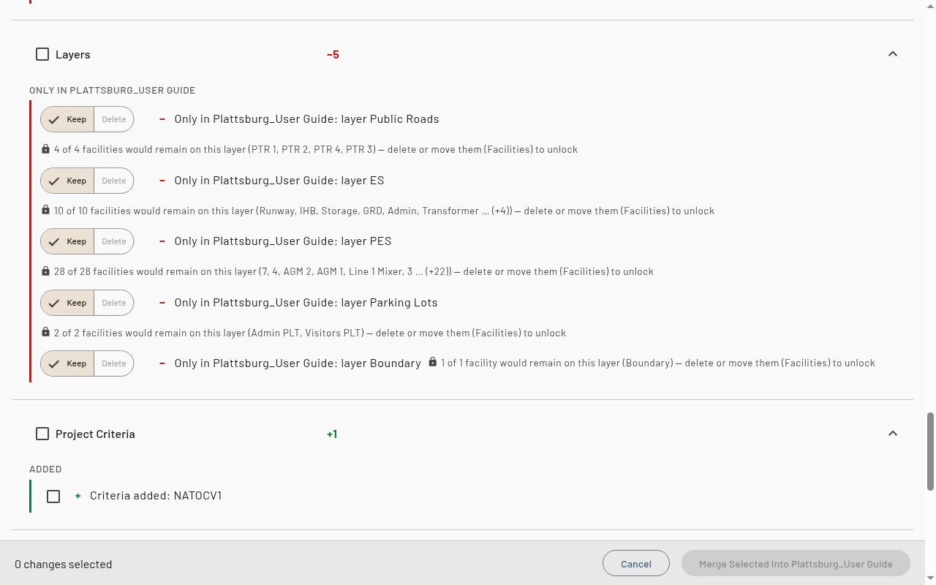Click the Project Criteria section title
Viewport: 936px width, 585px height.
(95, 434)
